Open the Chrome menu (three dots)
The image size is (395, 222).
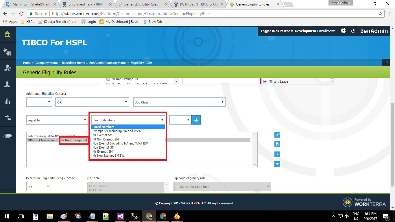pos(389,14)
